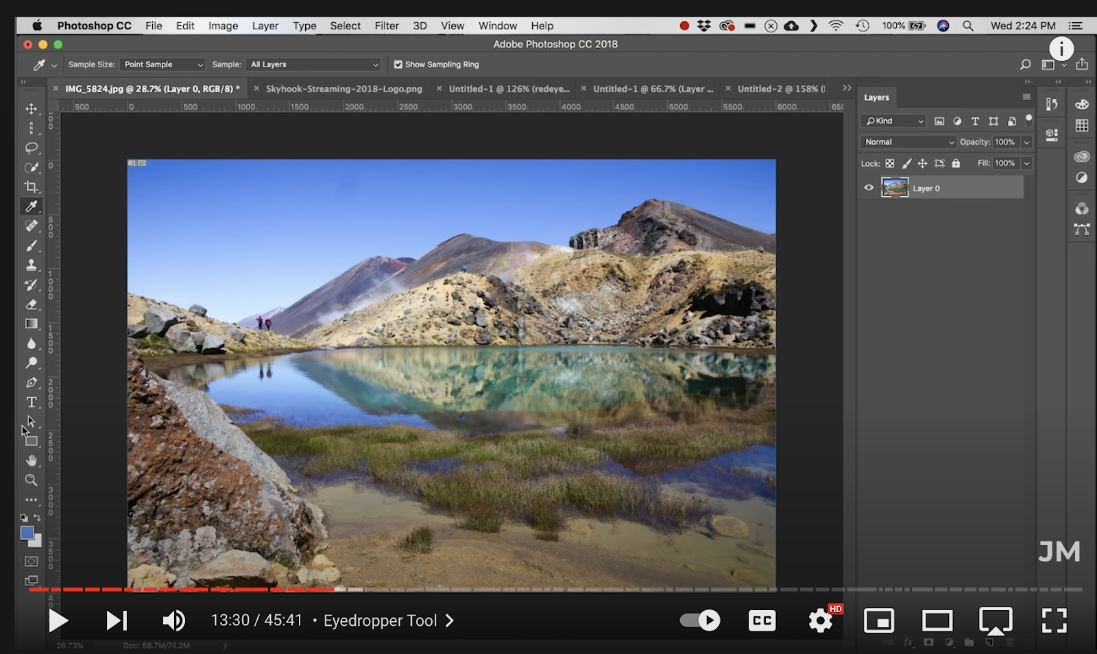
Task: Select the Crop tool
Action: tap(32, 186)
